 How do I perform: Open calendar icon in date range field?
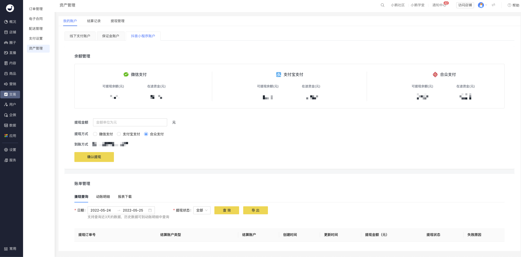(150, 210)
